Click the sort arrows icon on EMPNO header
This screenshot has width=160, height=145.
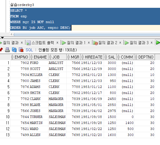click(12, 57)
